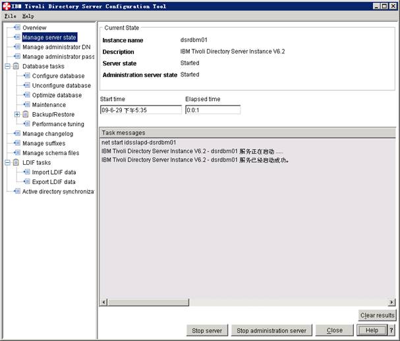Open the Help menu
The height and width of the screenshot is (341, 400).
(28, 16)
